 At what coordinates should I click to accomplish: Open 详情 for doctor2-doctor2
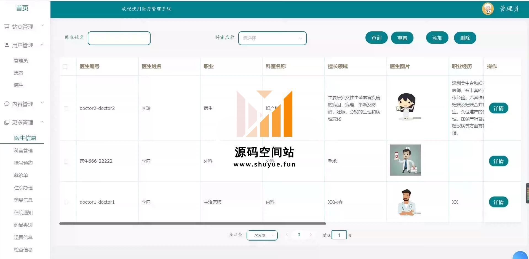pos(498,108)
